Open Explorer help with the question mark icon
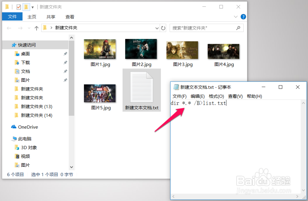 243,17
